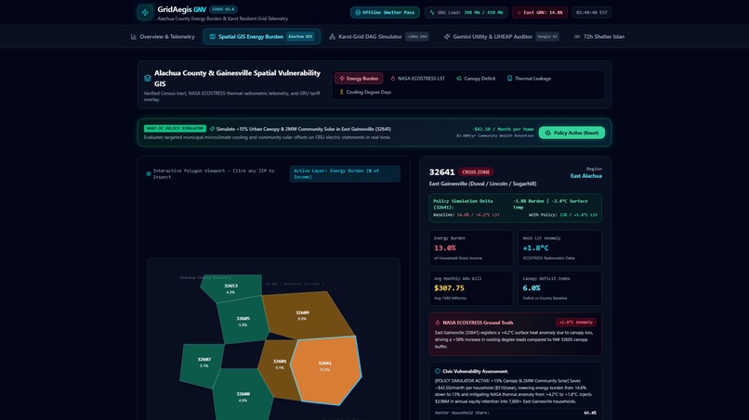Click the activity icon next to GRU Load
Screen dimensions: 749x420
432,12
